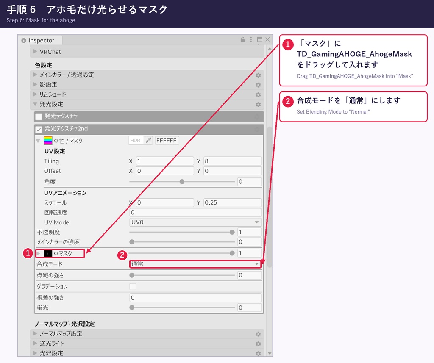Click the UVアニメーション heading text

(x=65, y=193)
